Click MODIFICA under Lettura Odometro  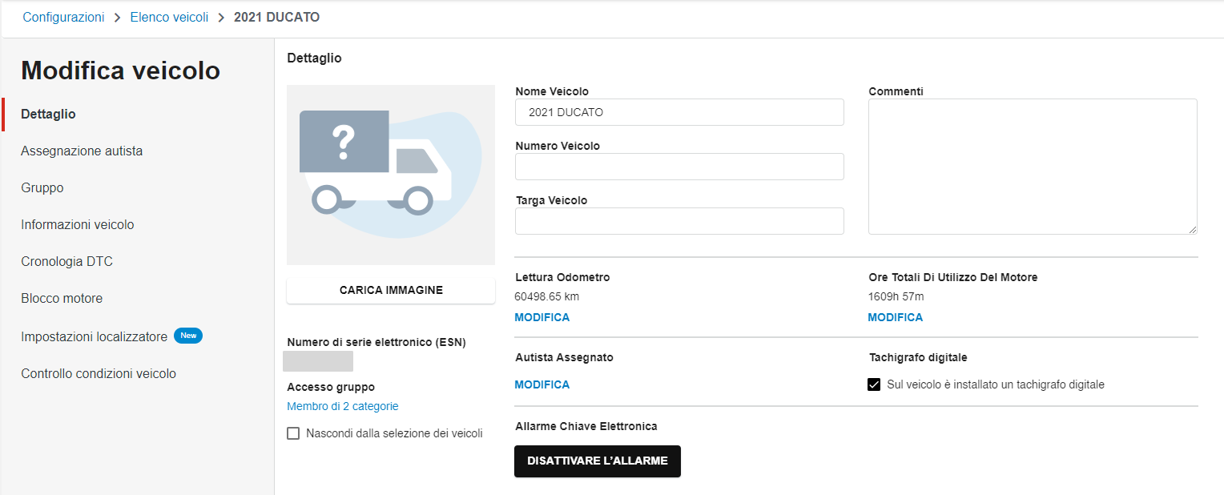(542, 317)
